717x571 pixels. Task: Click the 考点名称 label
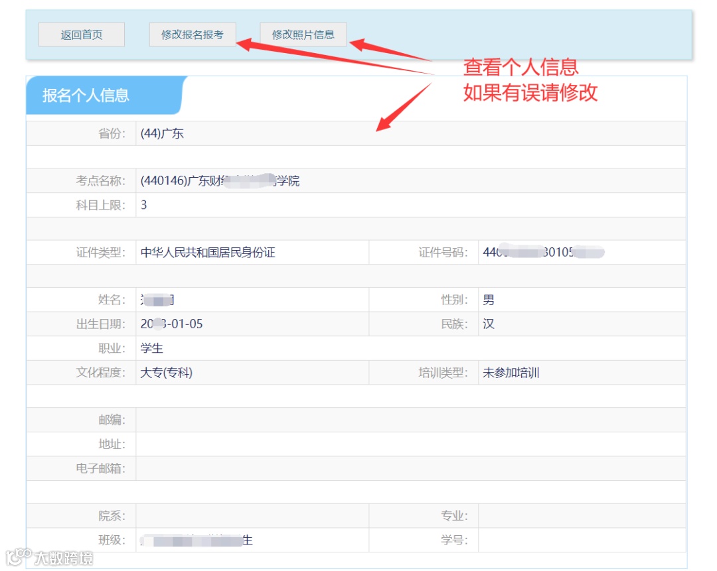coord(101,181)
